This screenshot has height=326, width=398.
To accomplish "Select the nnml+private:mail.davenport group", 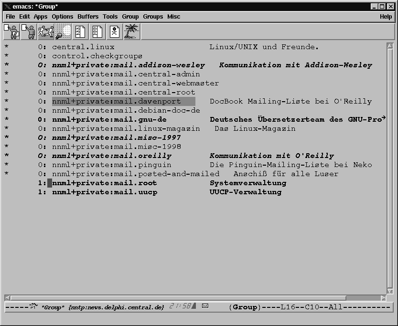I will pos(116,101).
